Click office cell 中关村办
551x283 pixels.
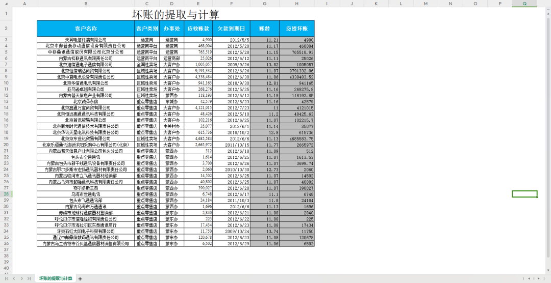point(172,126)
